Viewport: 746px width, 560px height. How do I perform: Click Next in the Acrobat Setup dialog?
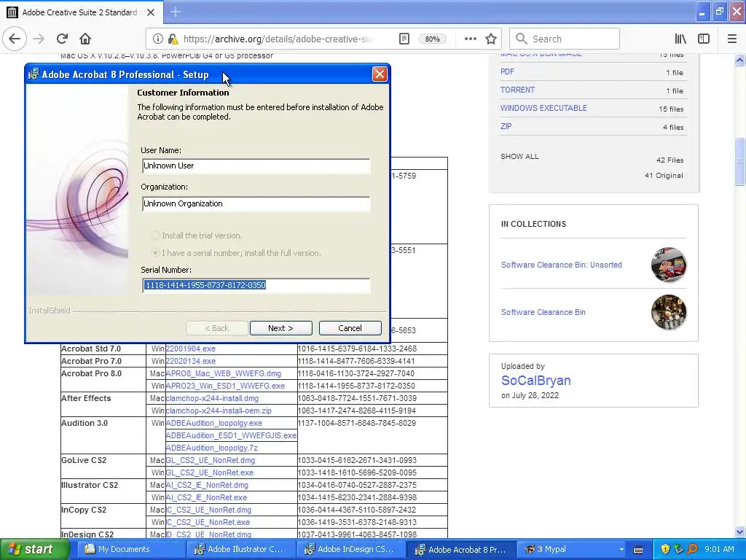point(280,328)
